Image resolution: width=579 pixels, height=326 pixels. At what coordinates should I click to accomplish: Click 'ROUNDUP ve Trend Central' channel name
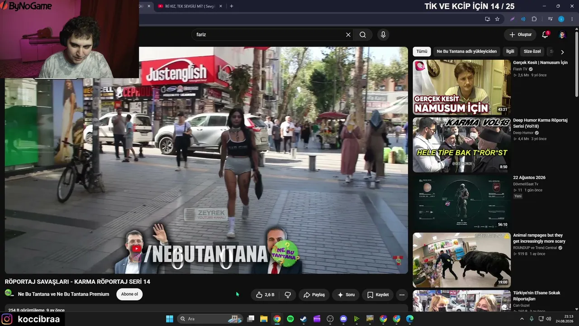coord(535,248)
